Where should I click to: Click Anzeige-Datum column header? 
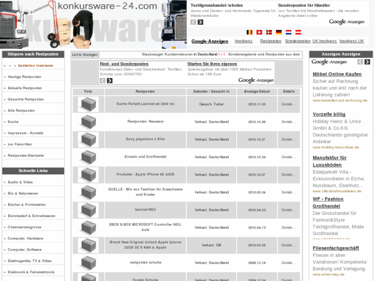point(257,92)
